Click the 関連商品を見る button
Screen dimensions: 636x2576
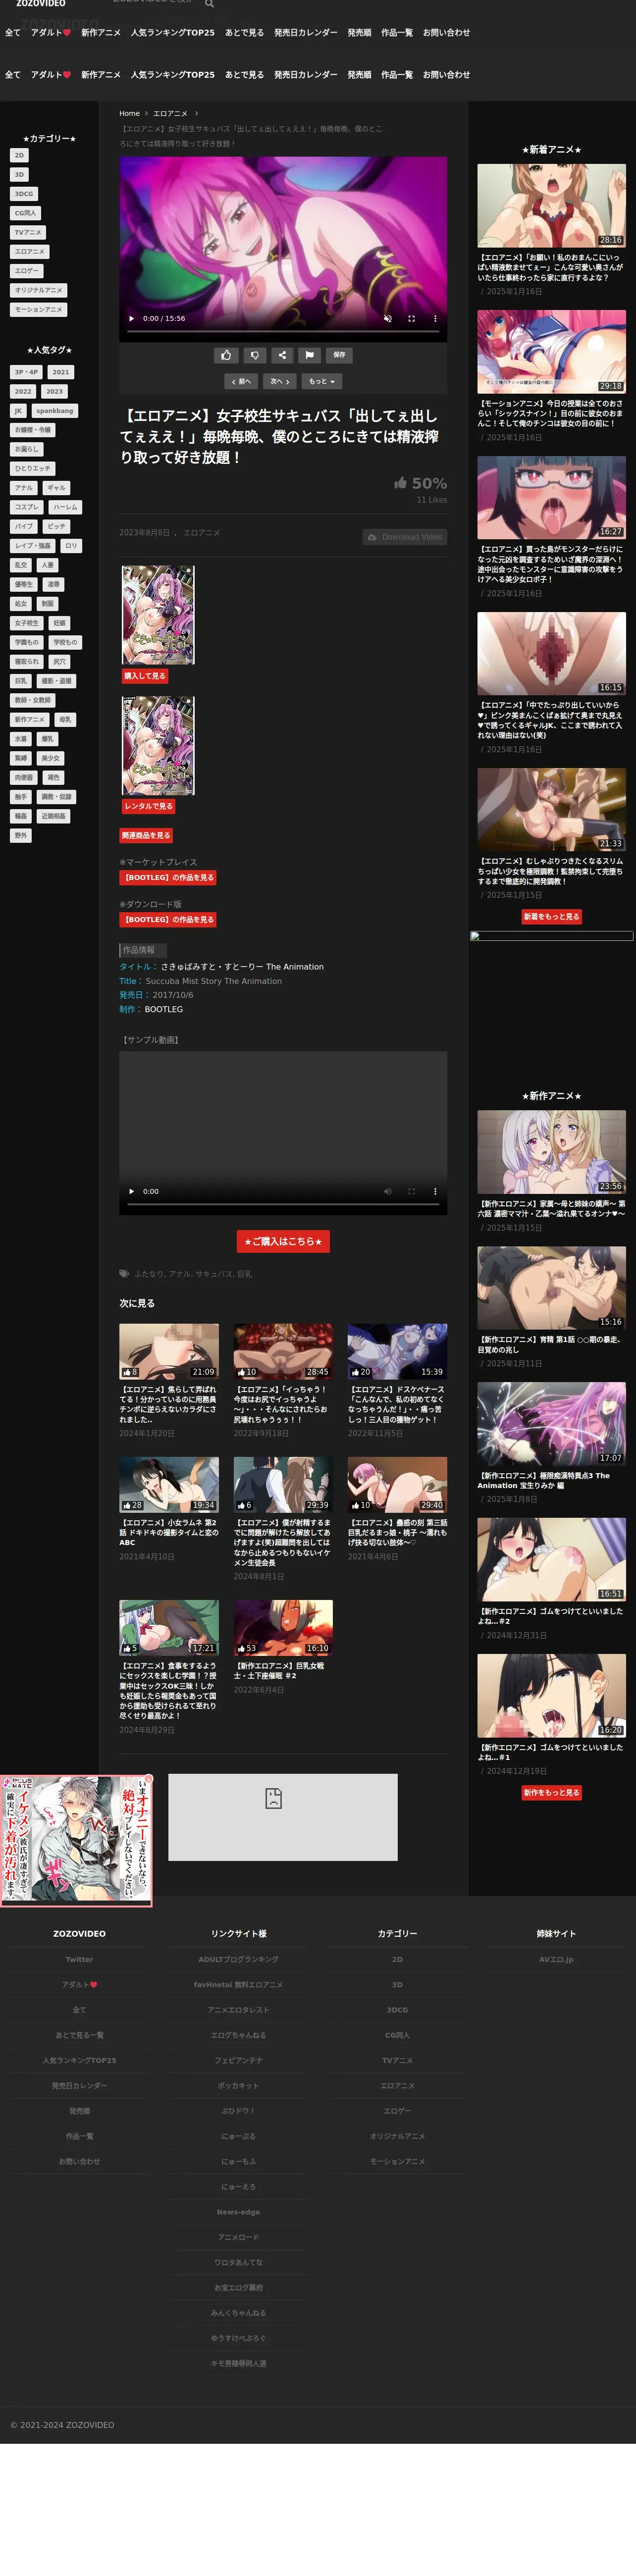tap(147, 835)
